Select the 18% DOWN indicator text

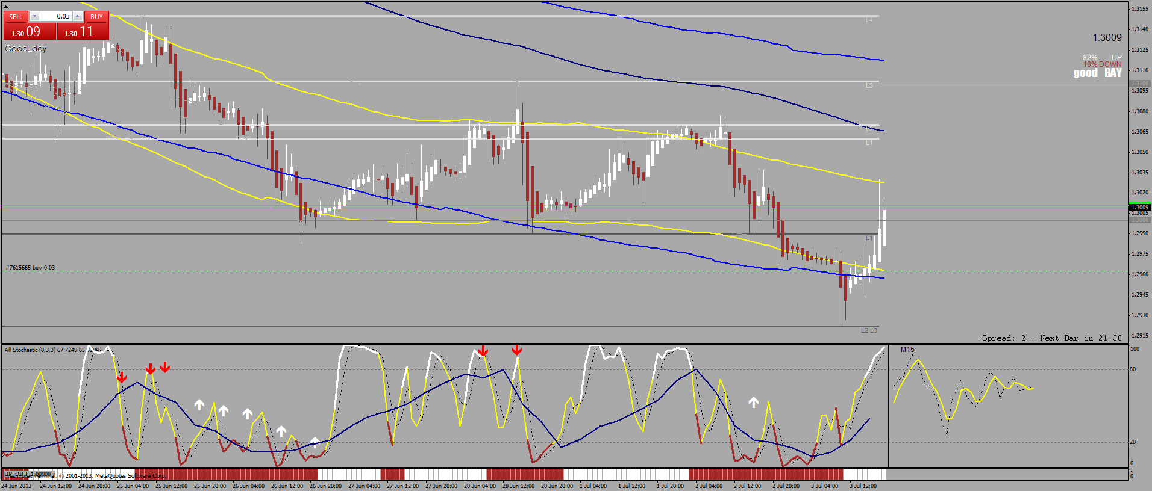coord(1102,64)
